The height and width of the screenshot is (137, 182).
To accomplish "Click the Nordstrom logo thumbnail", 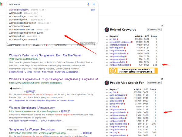I will pyautogui.click(x=72, y=130).
